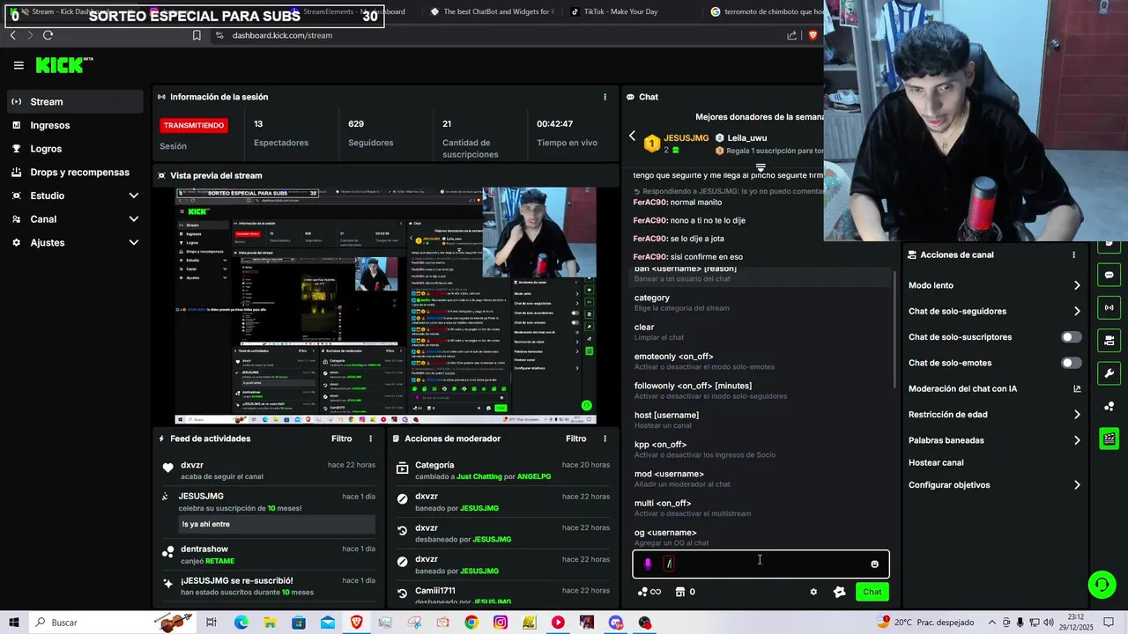This screenshot has width=1128, height=634.
Task: Click the dashboard.kick.com/stream address bar
Action: 282,35
